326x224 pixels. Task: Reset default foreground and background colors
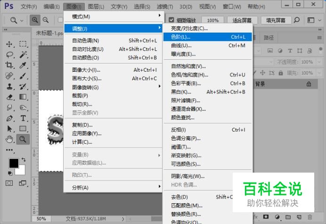tap(10, 173)
